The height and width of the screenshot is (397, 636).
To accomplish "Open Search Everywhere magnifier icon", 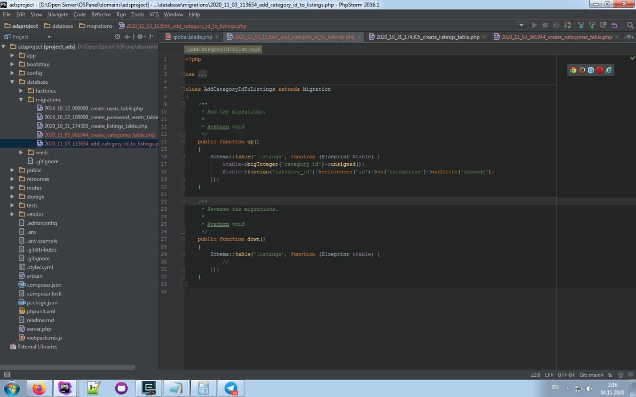I will click(x=630, y=25).
